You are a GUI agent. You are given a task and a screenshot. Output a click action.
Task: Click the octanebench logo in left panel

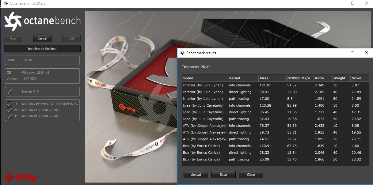(42, 21)
